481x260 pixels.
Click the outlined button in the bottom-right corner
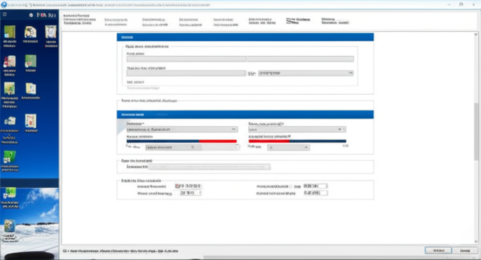point(438,251)
